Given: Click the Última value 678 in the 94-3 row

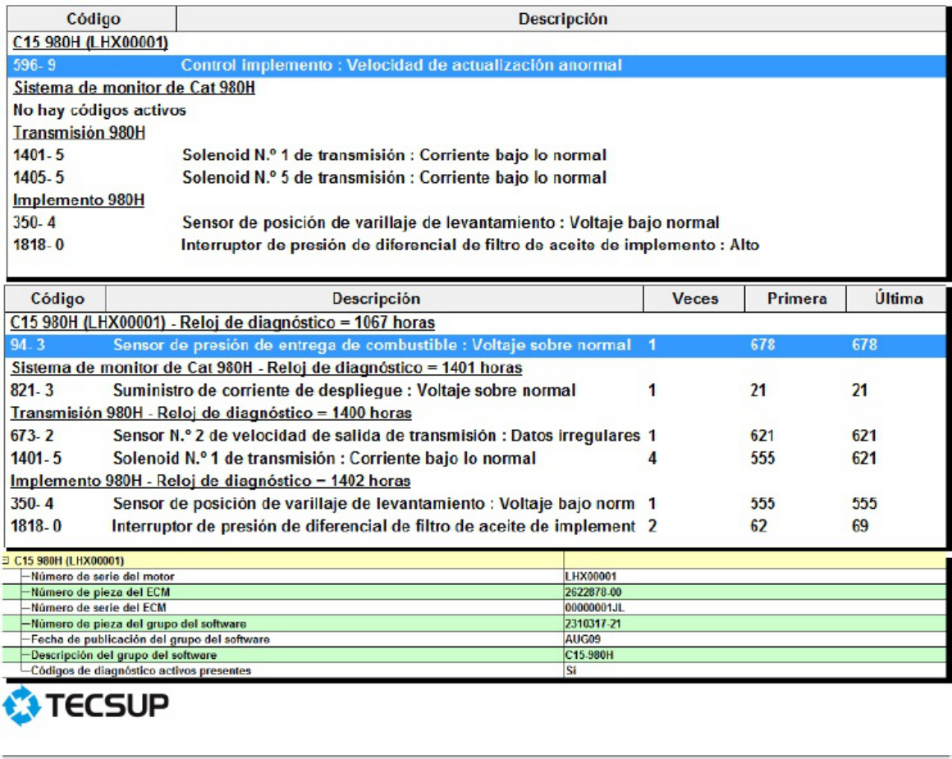Looking at the screenshot, I should click(864, 345).
